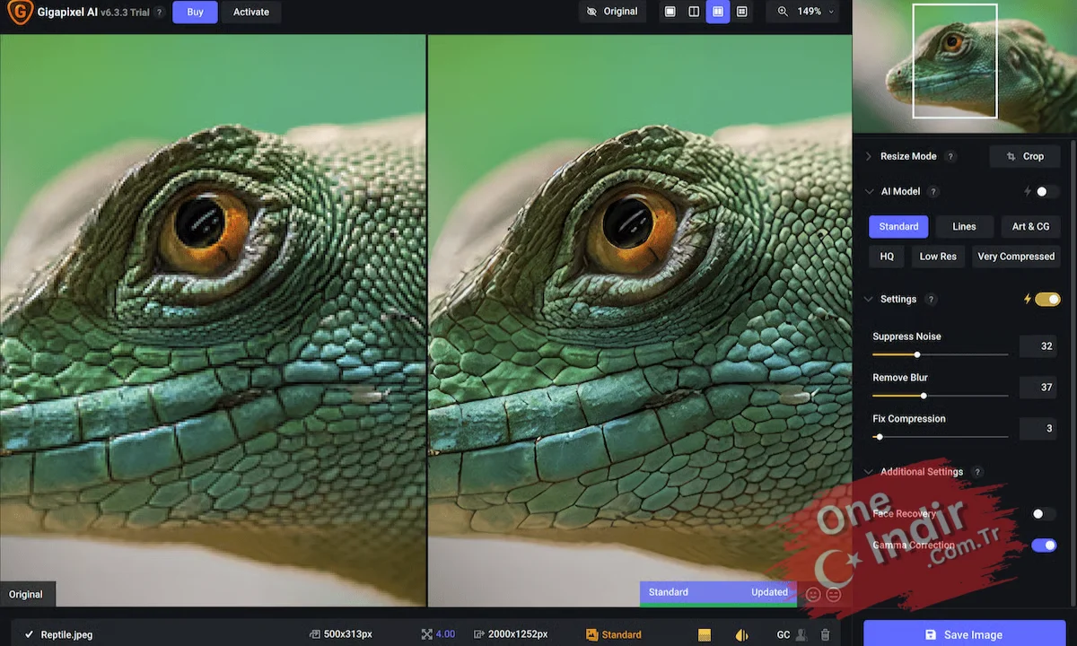This screenshot has height=646, width=1077.
Task: Enable the Face Recovery toggle
Action: point(1043,514)
